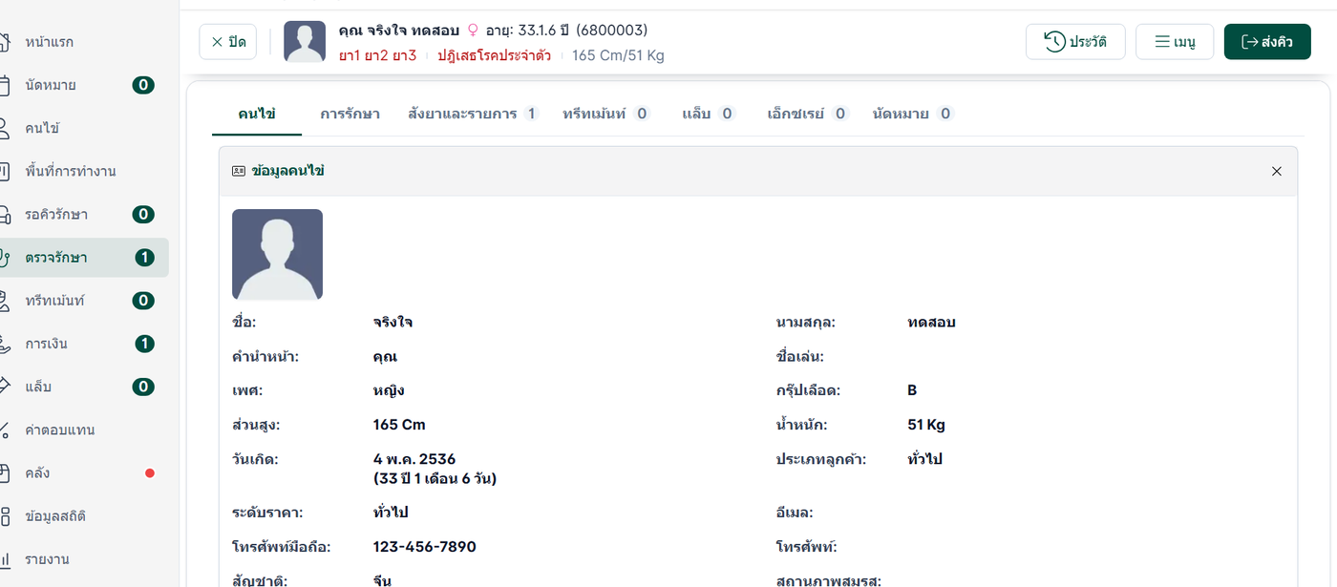Open พื้นที่การทำงาน workspace icon
The width and height of the screenshot is (1337, 587).
[x=6, y=171]
